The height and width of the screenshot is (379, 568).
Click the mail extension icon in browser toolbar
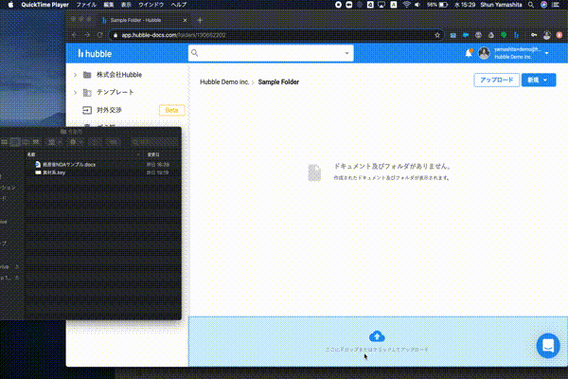coord(453,35)
